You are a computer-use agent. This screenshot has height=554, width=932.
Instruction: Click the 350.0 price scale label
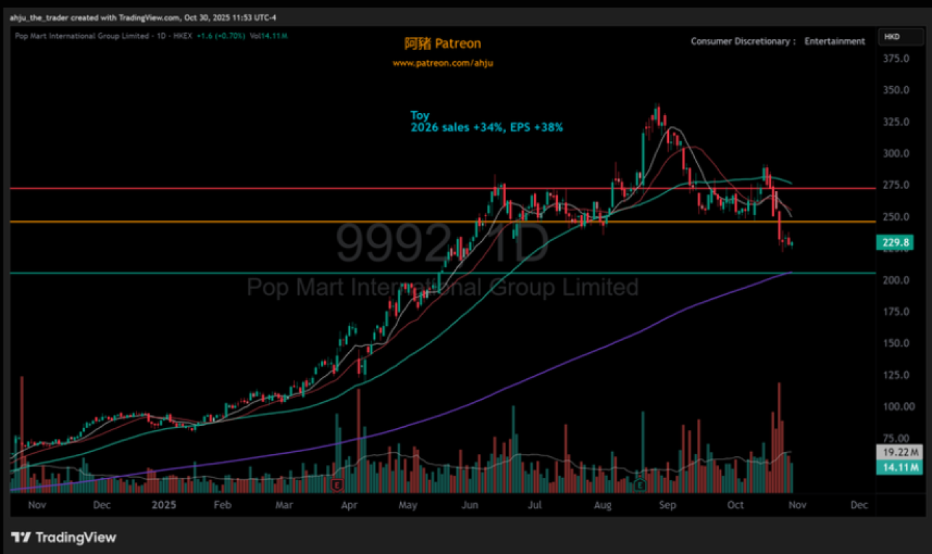896,90
